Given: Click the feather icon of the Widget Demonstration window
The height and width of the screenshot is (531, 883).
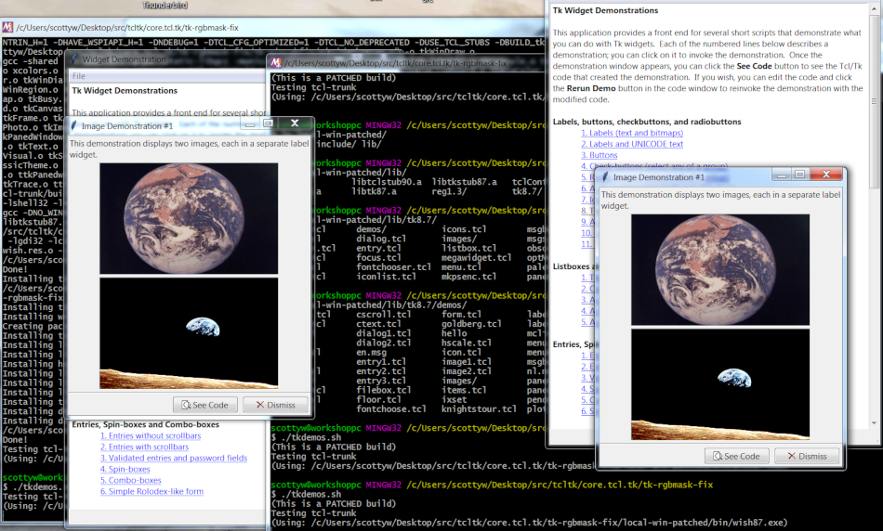Looking at the screenshot, I should click(x=74, y=59).
